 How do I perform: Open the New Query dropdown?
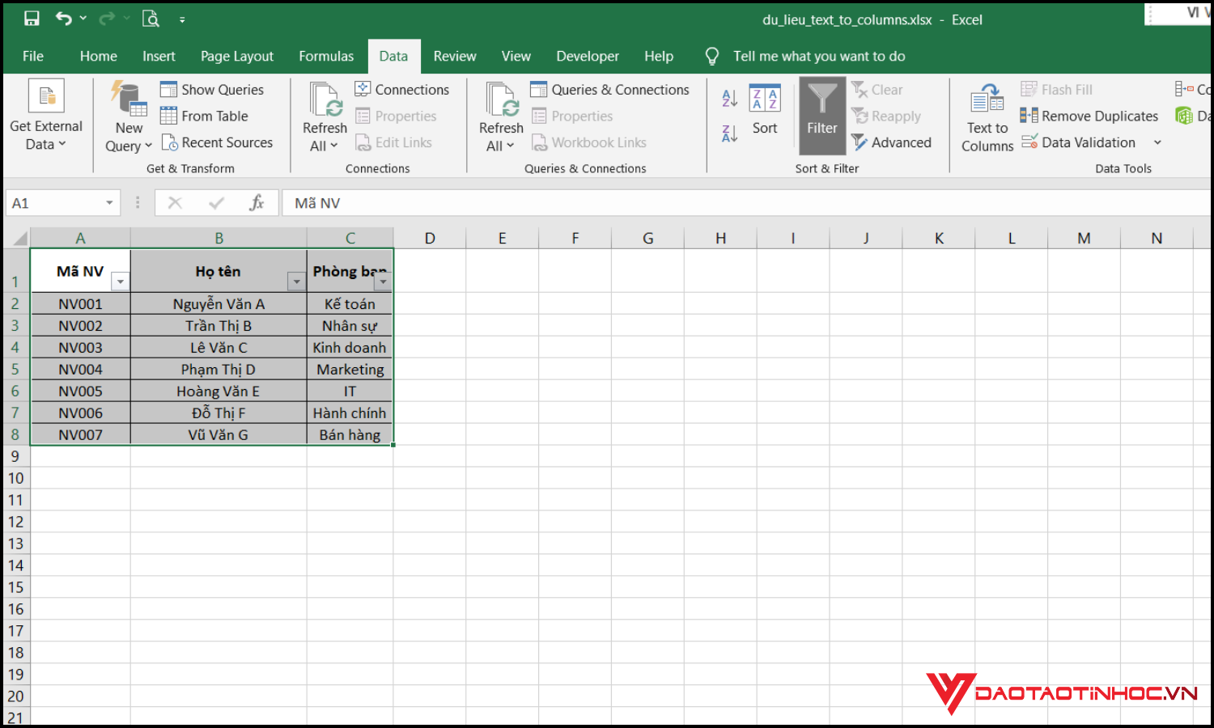[x=129, y=117]
